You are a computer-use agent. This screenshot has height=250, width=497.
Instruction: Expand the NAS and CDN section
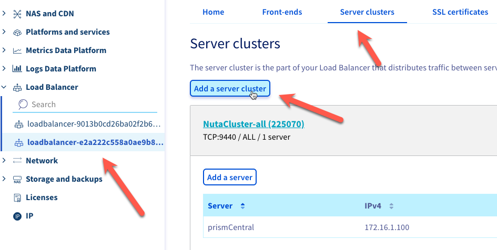(x=4, y=14)
